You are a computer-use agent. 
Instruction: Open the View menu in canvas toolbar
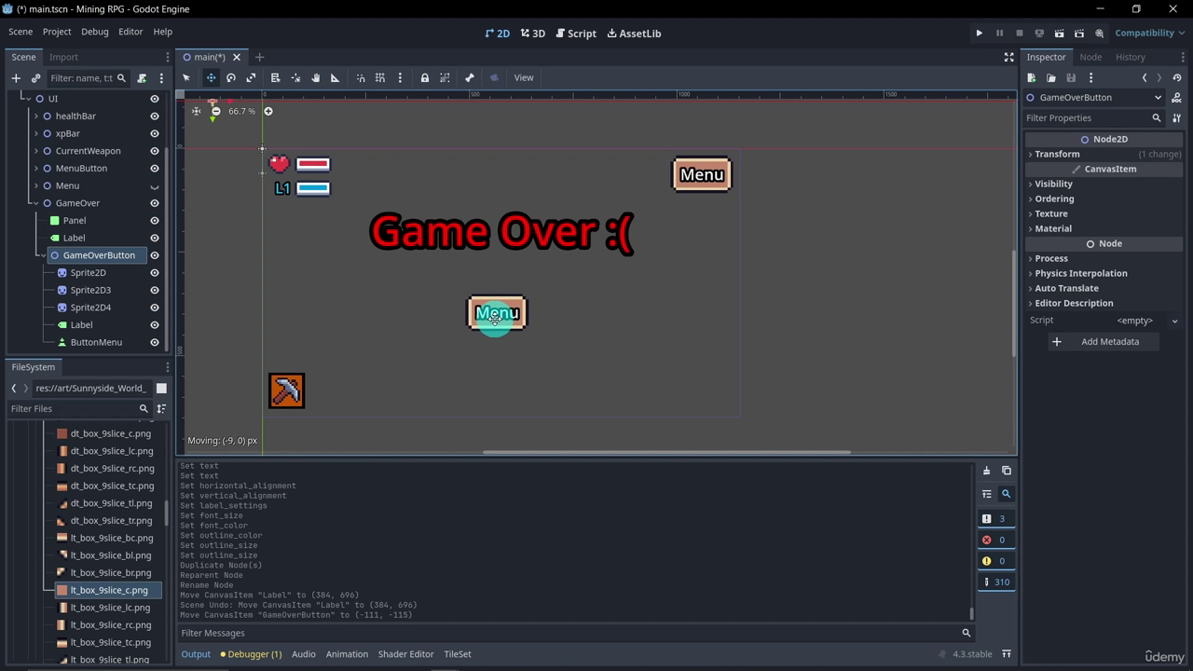click(524, 77)
